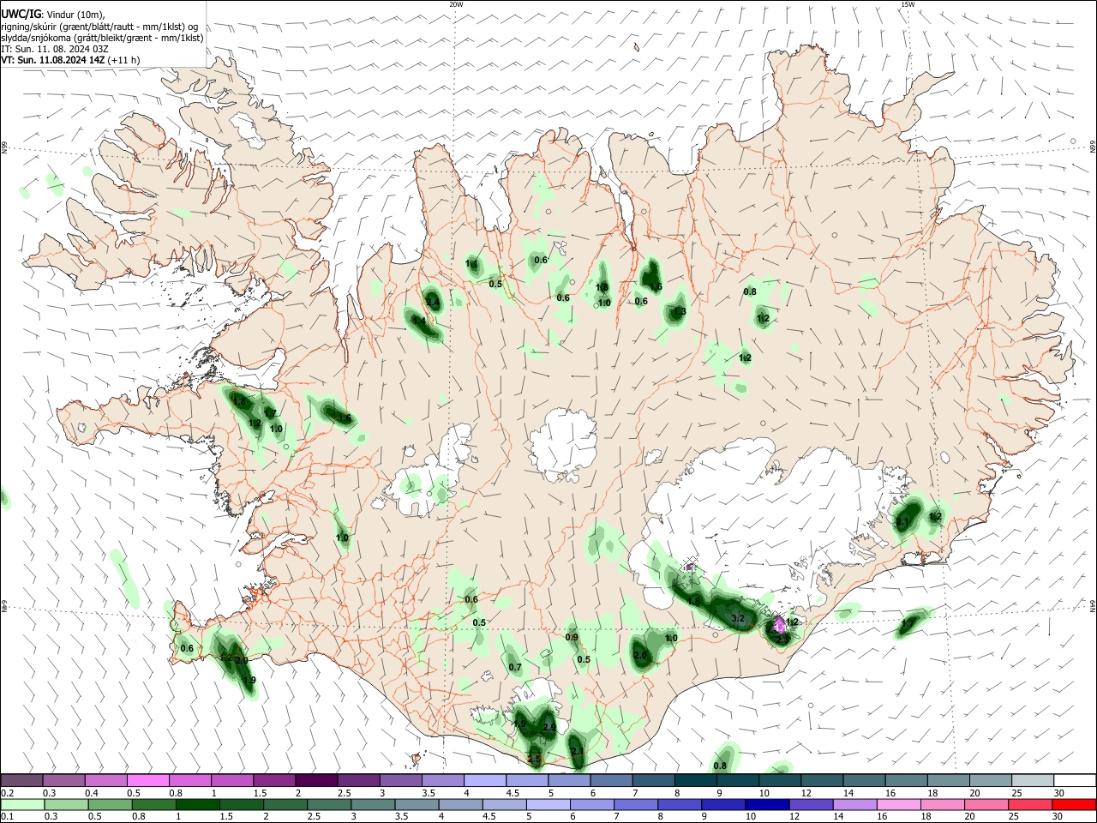The width and height of the screenshot is (1097, 823).
Task: Select the lower-row deep blue swatch between 10 and 12
Action: [x=765, y=804]
